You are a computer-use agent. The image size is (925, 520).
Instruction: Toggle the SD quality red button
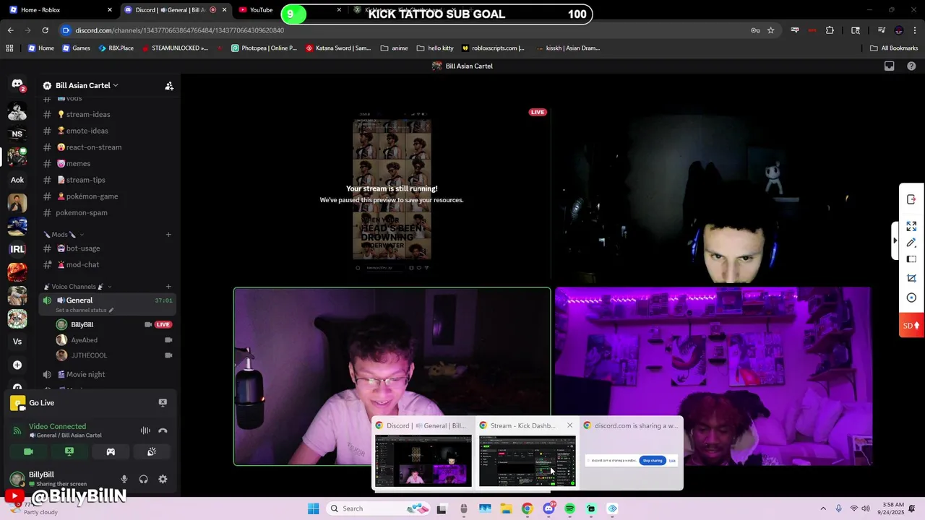pyautogui.click(x=911, y=326)
